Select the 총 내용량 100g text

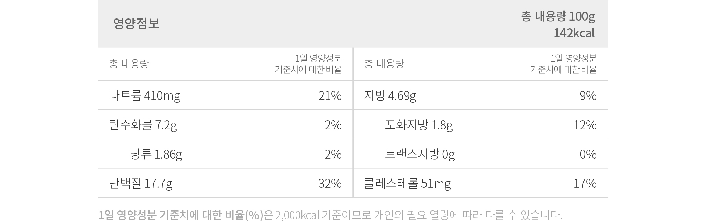[x=558, y=16]
